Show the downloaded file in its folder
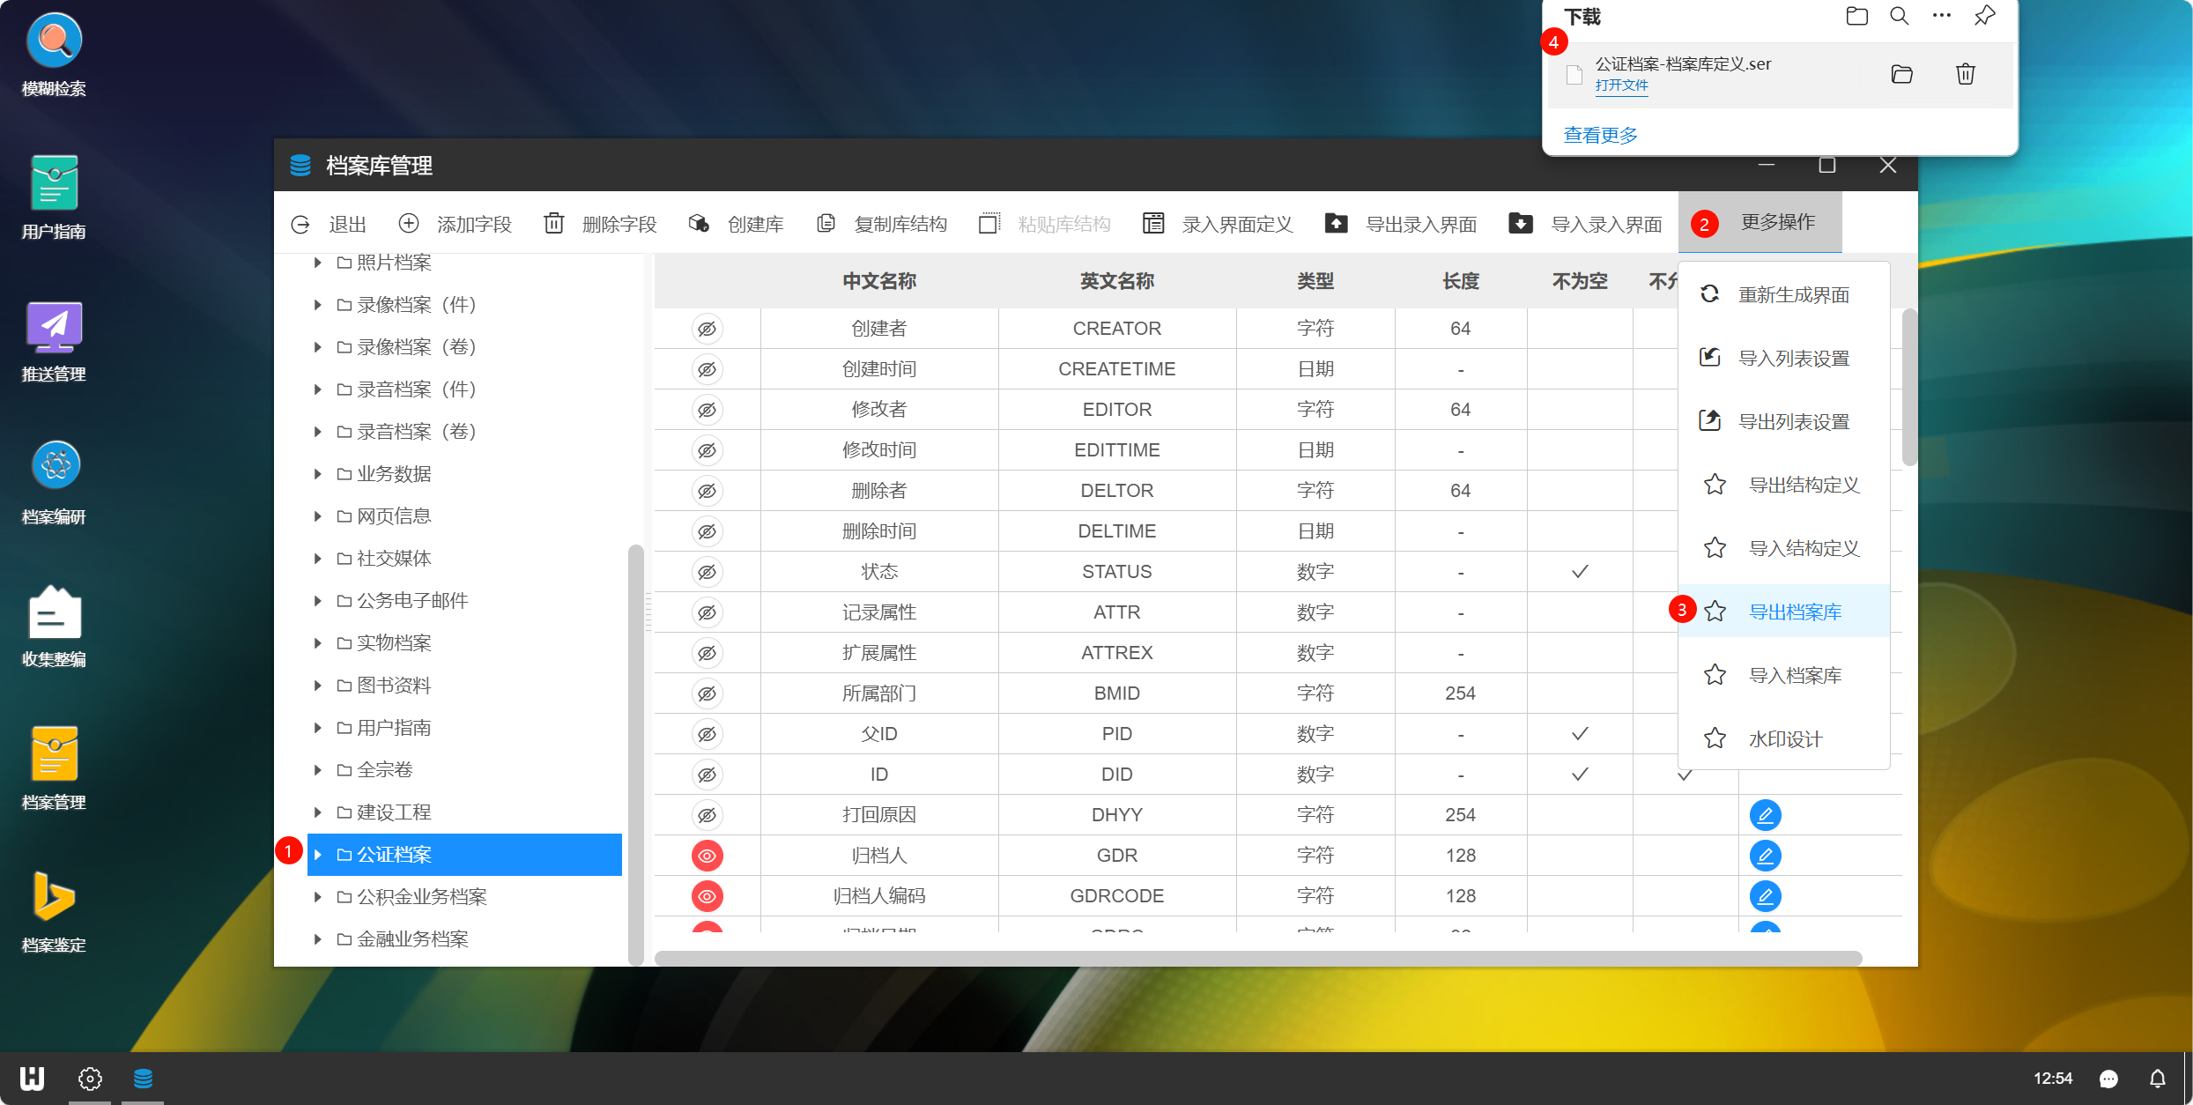Screen dimensions: 2193x1105 click(x=1901, y=74)
